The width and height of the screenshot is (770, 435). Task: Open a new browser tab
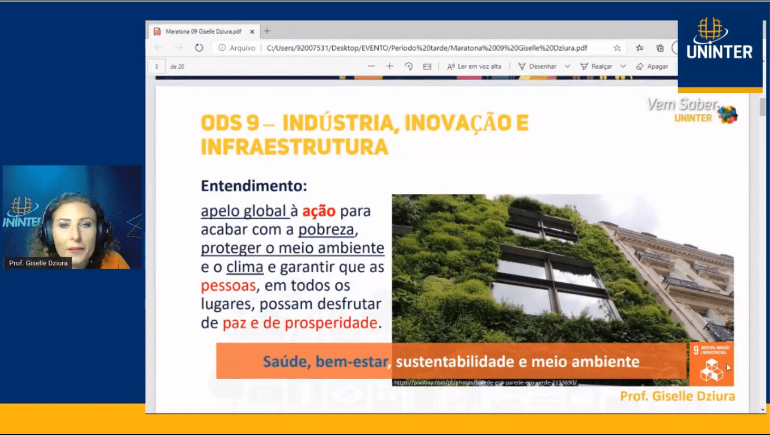coord(267,31)
